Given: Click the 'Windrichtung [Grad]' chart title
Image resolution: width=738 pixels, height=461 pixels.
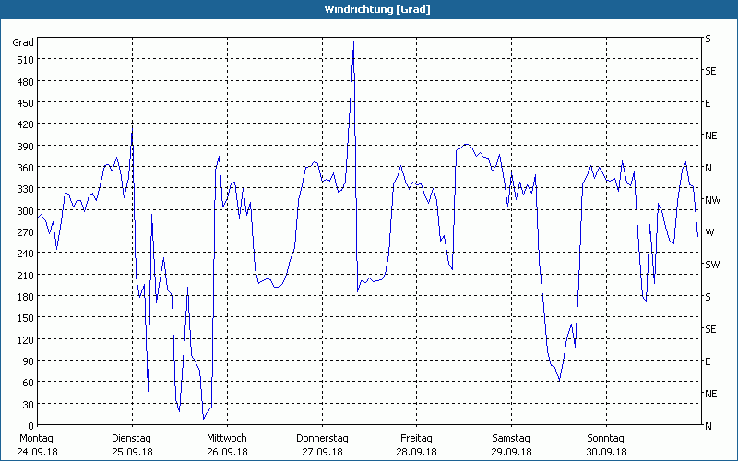Looking at the screenshot, I should point(377,9).
